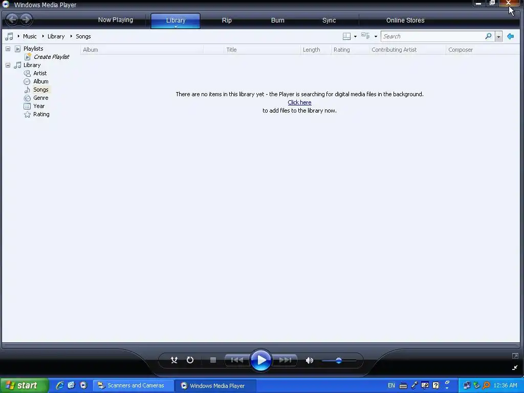Select Songs in the breadcrumb path
524x393 pixels.
(x=83, y=36)
